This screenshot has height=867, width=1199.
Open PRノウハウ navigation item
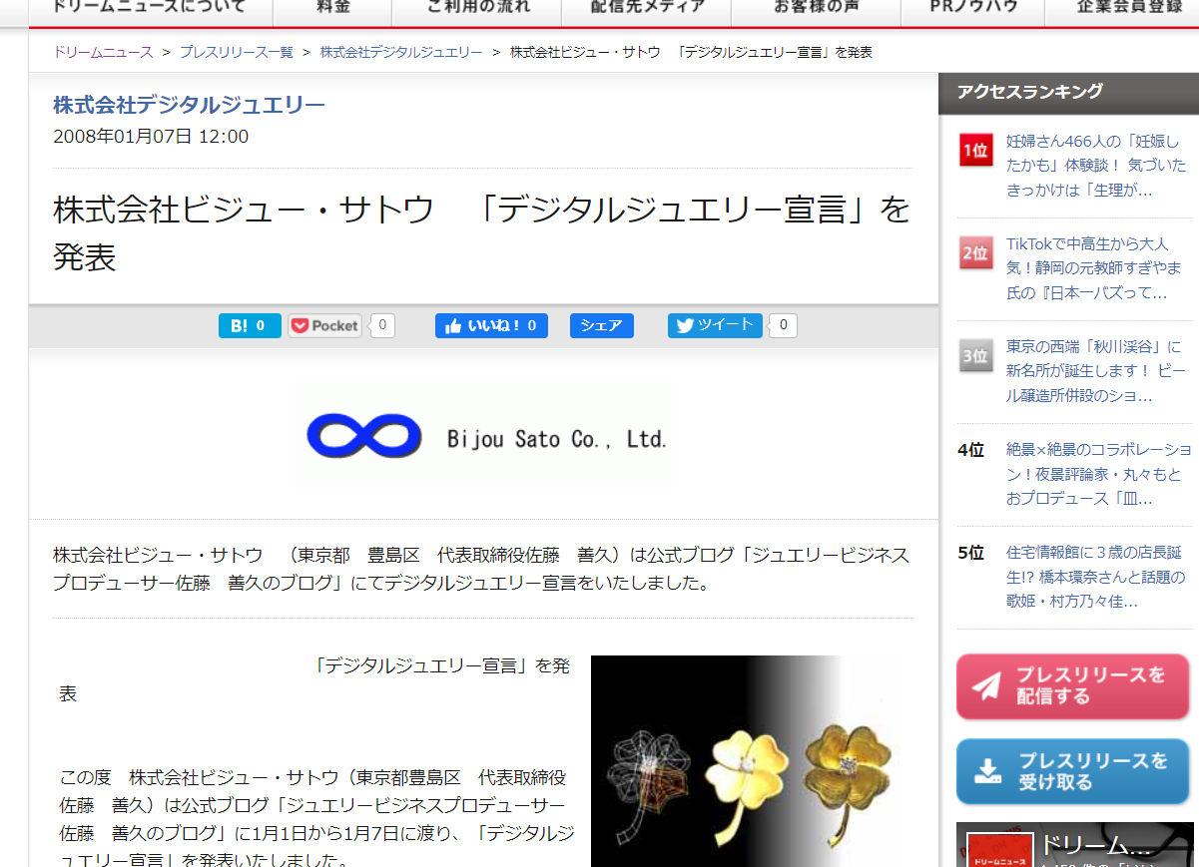973,8
